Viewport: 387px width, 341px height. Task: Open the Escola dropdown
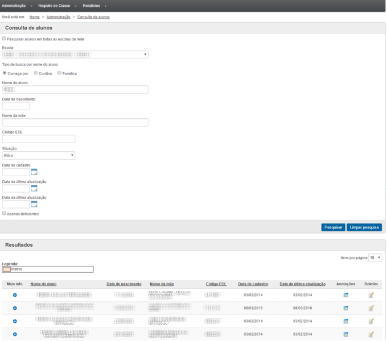[x=75, y=55]
